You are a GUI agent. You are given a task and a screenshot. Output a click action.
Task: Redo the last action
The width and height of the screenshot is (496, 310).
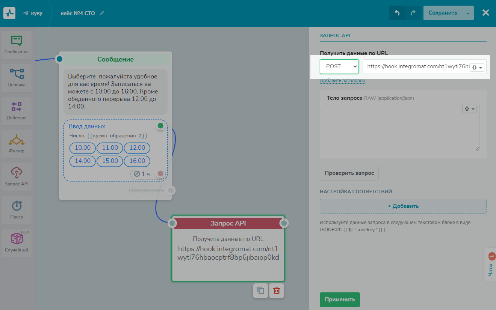click(x=413, y=13)
